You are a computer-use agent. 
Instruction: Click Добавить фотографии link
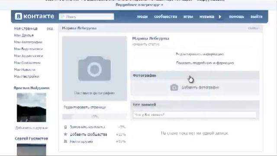[x=200, y=88]
